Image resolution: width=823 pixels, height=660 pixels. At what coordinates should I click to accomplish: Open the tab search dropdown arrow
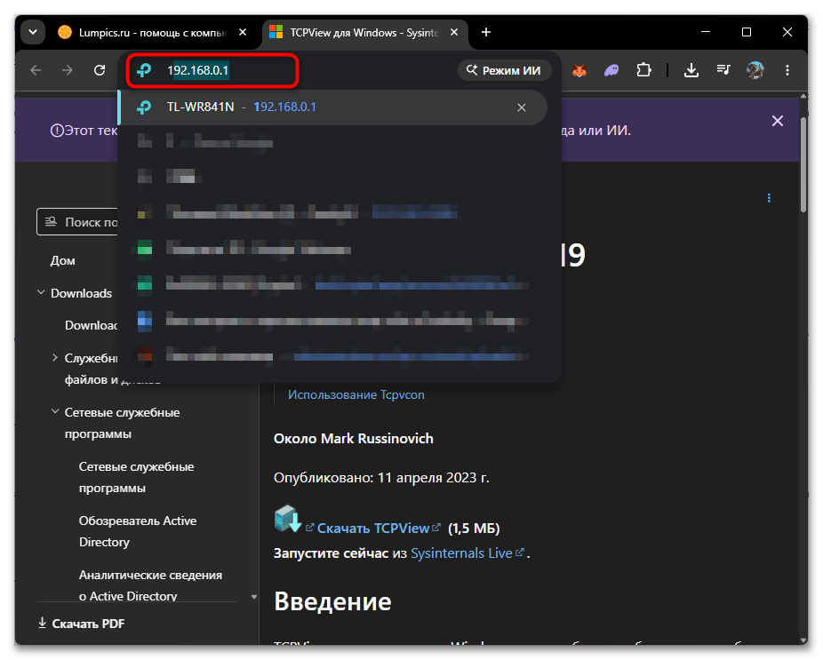coord(33,33)
